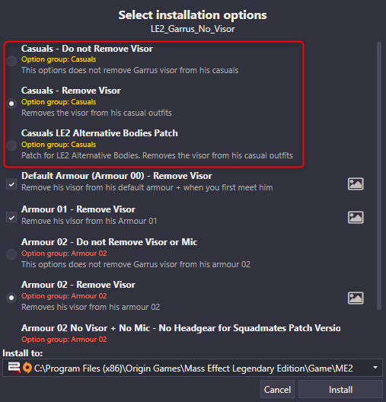
Task: Choose Casuals LE2 Alternative Bodies Patch radio
Action: [x=11, y=145]
